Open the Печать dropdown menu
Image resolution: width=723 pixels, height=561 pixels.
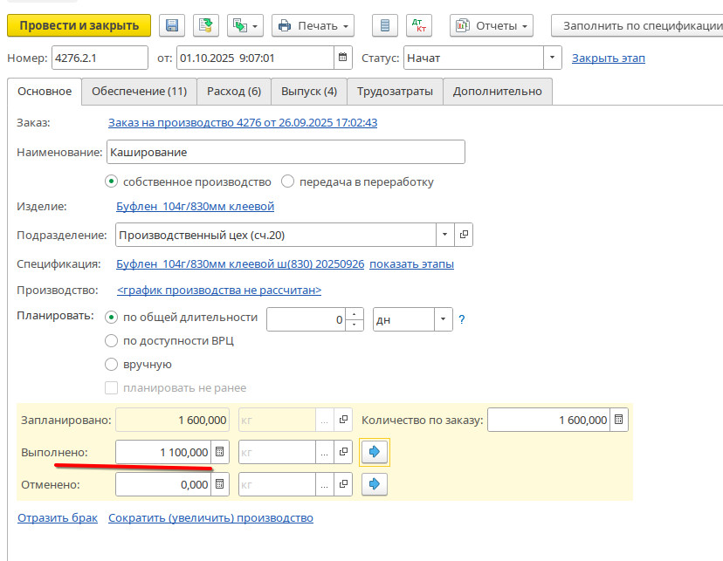[x=313, y=25]
